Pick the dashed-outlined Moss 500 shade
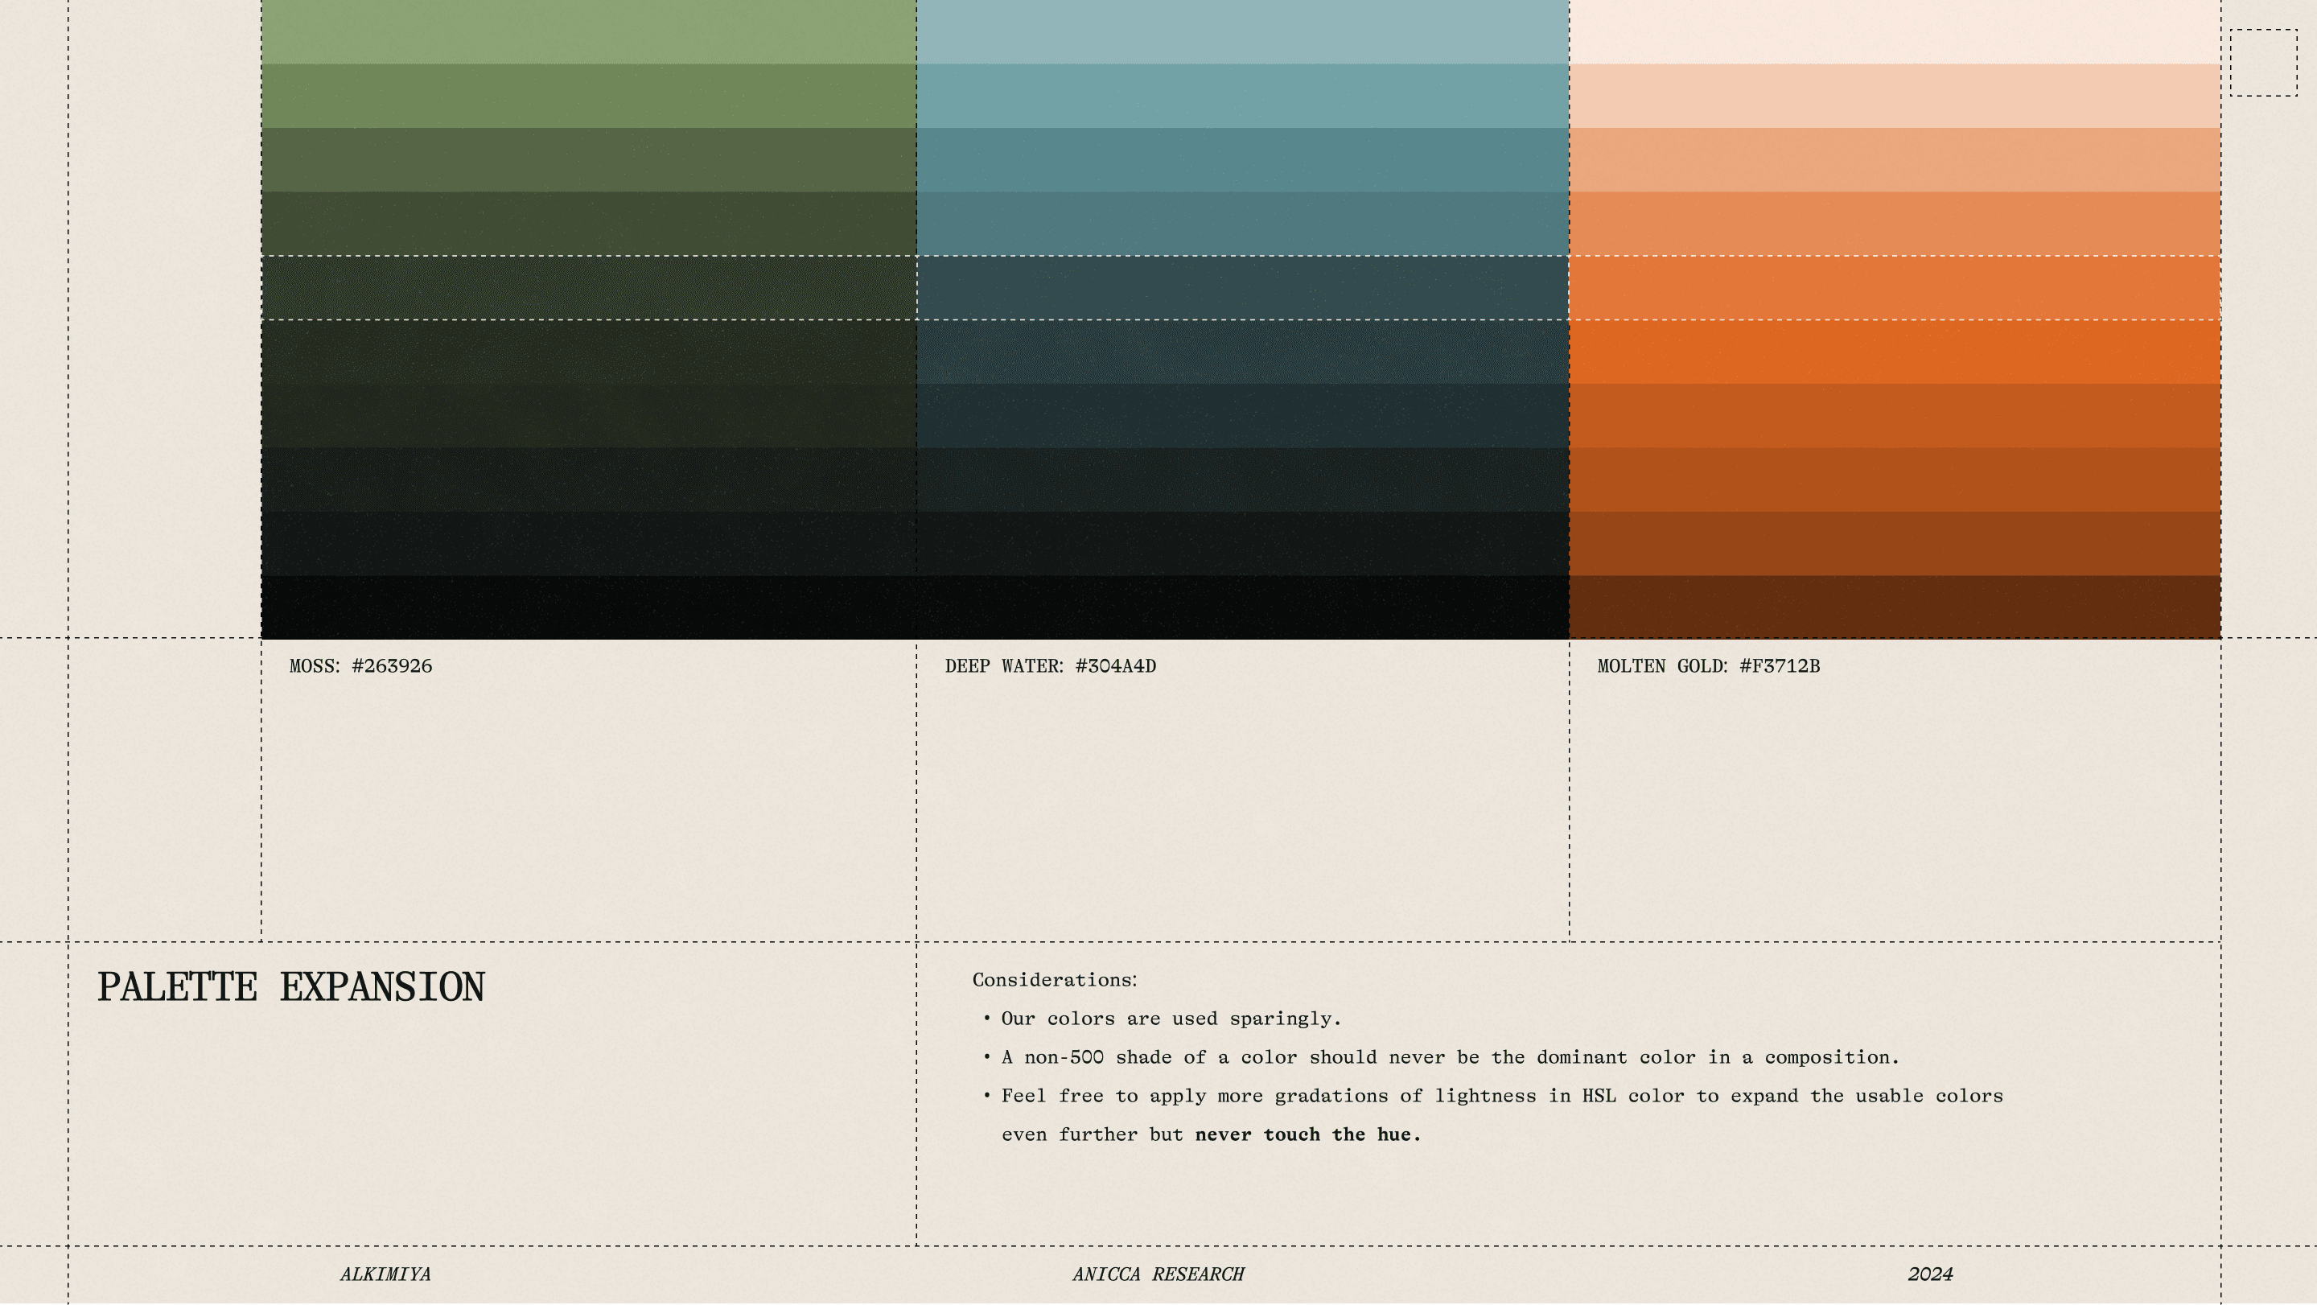The height and width of the screenshot is (1305, 2317). pyautogui.click(x=588, y=288)
